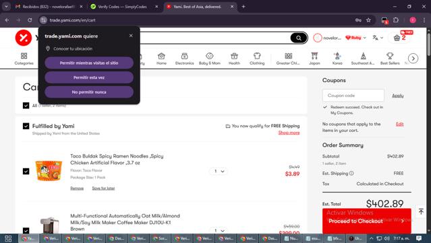Viewport: 431px width, 243px height.
Task: Open the shopping cart icon
Action: [397, 38]
